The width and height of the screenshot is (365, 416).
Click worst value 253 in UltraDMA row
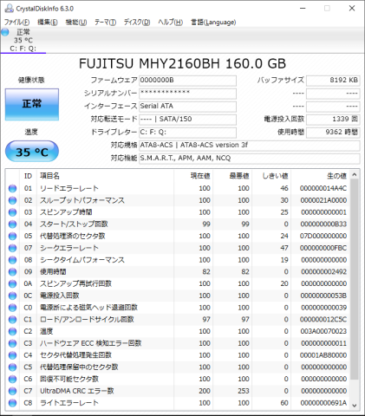[x=244, y=391]
